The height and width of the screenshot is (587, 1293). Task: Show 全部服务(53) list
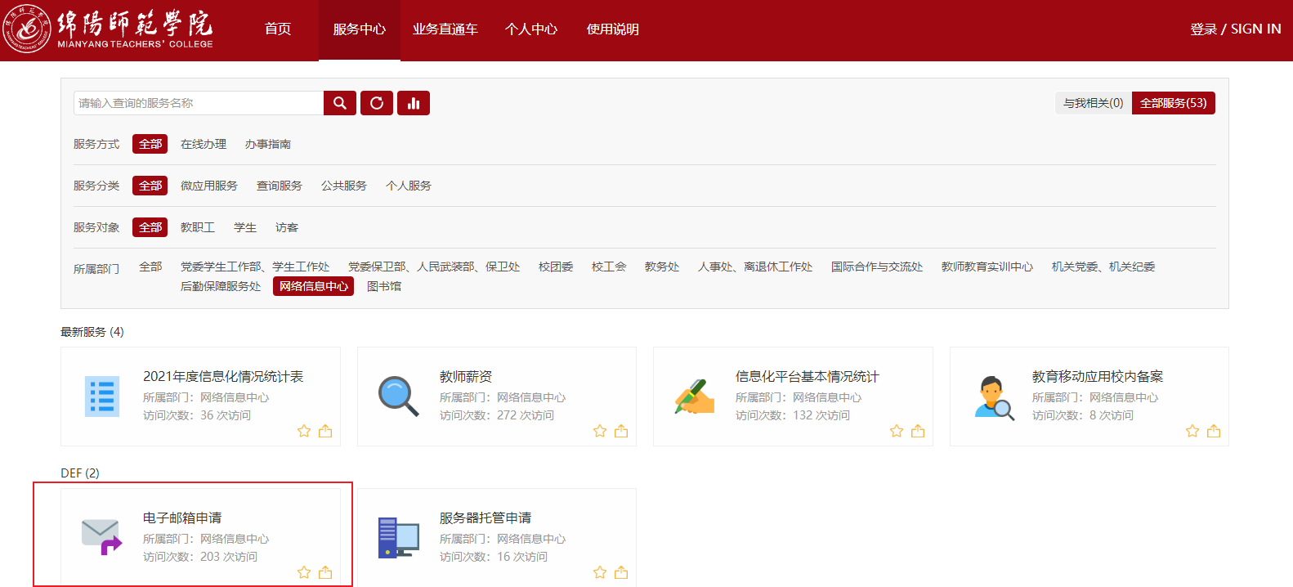1173,103
